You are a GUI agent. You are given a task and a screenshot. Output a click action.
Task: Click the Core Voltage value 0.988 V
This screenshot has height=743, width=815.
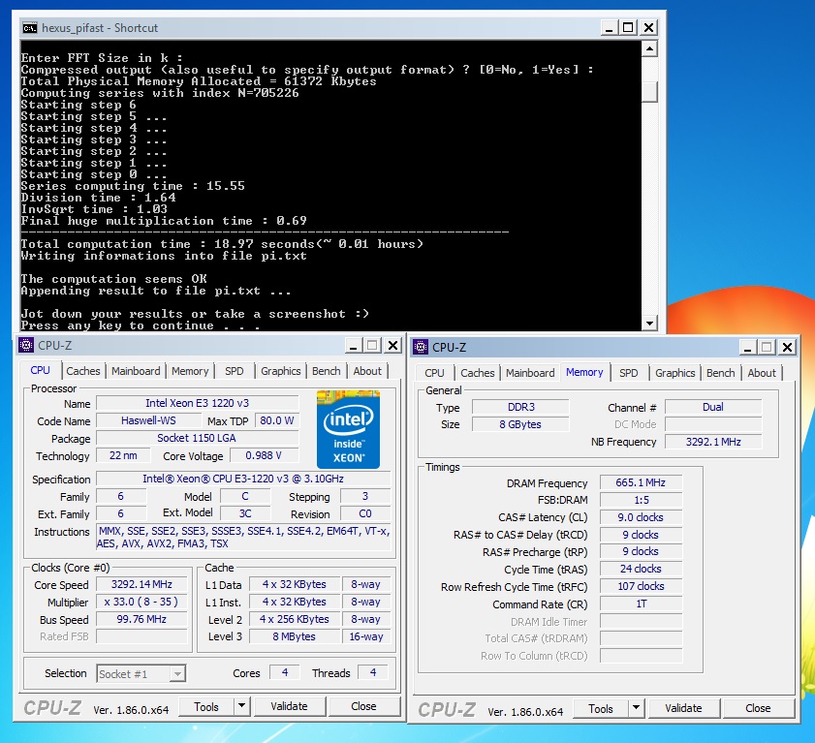tap(264, 455)
